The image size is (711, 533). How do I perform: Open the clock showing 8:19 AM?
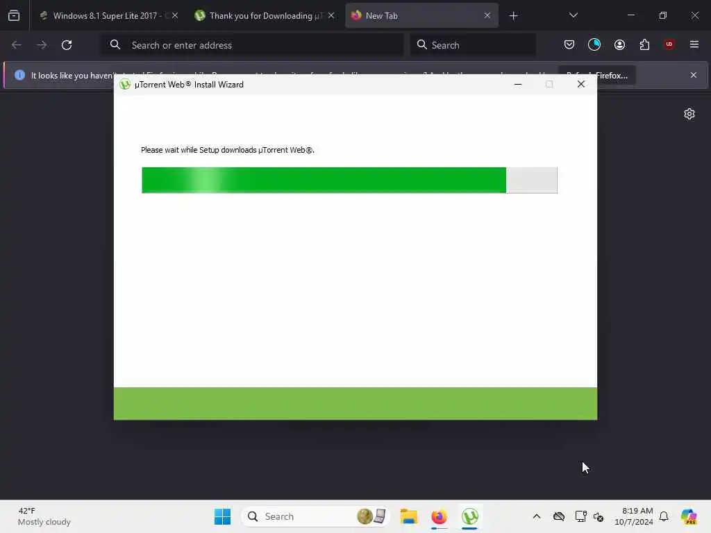click(x=633, y=516)
